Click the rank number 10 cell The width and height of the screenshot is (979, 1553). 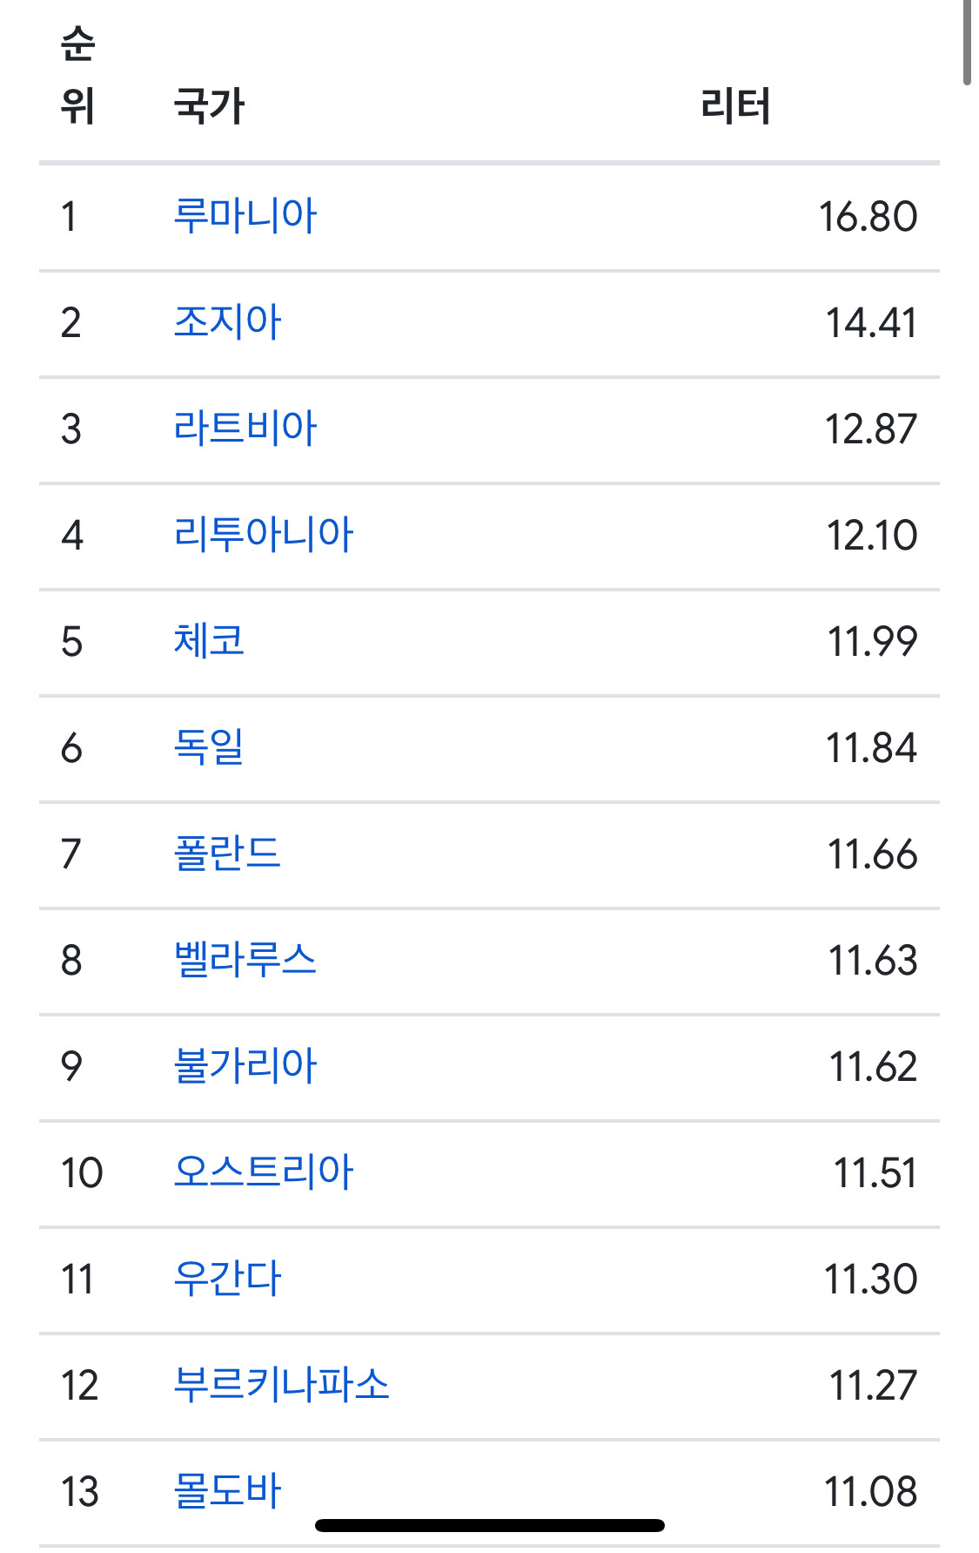point(82,1172)
